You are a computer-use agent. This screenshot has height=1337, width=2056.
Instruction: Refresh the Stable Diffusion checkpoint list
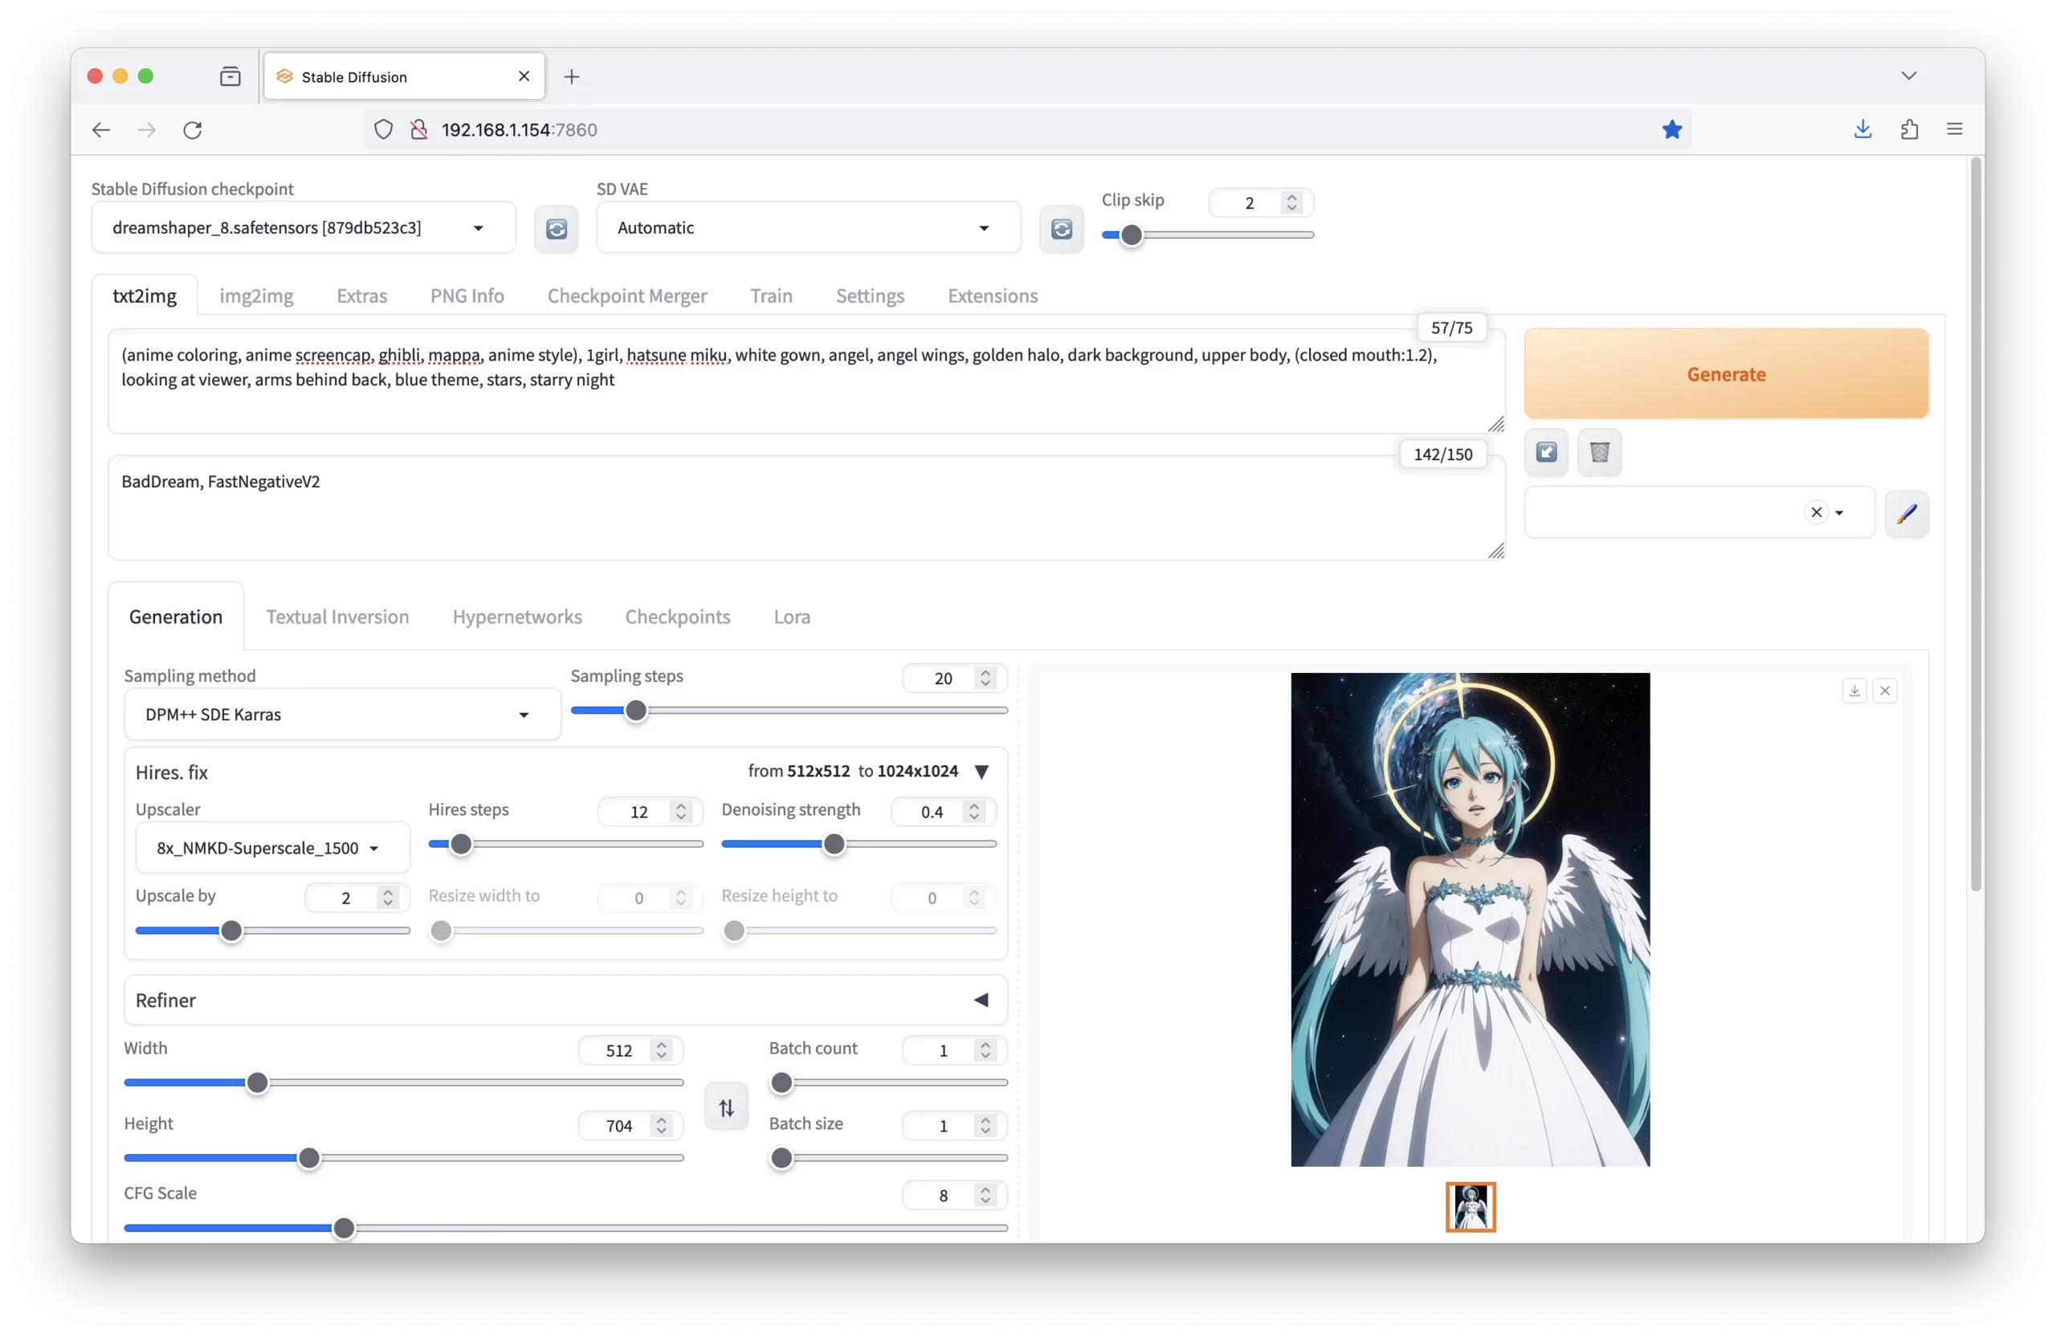557,228
